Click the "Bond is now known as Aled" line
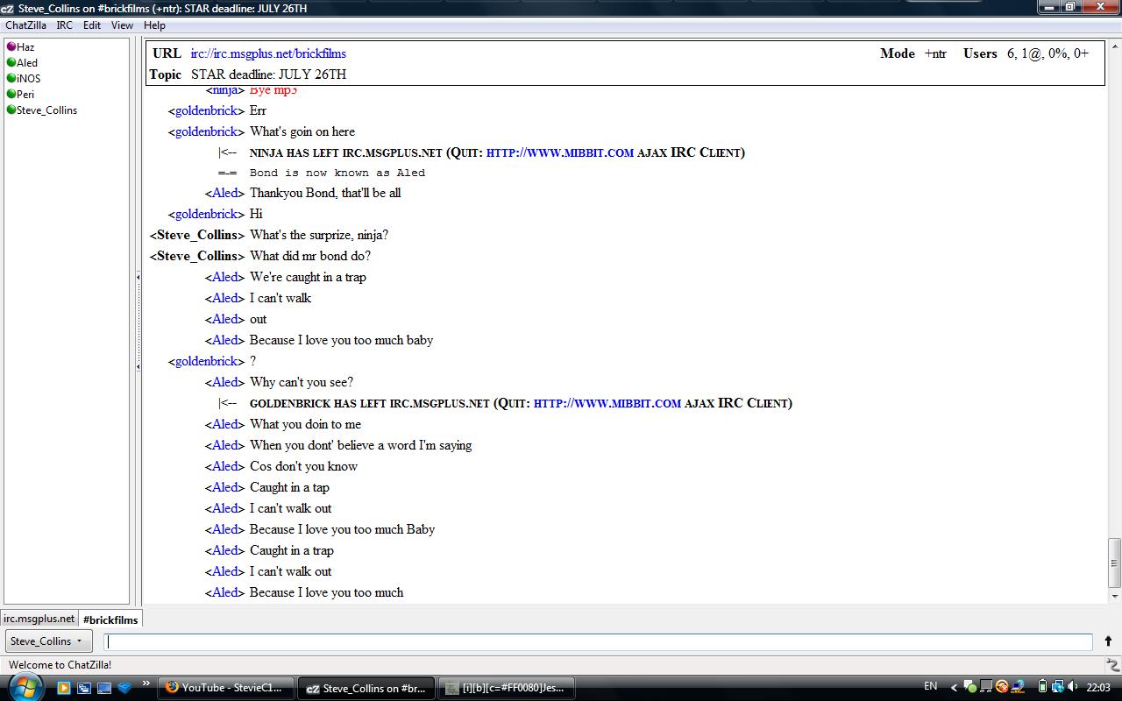1122x701 pixels. [337, 173]
